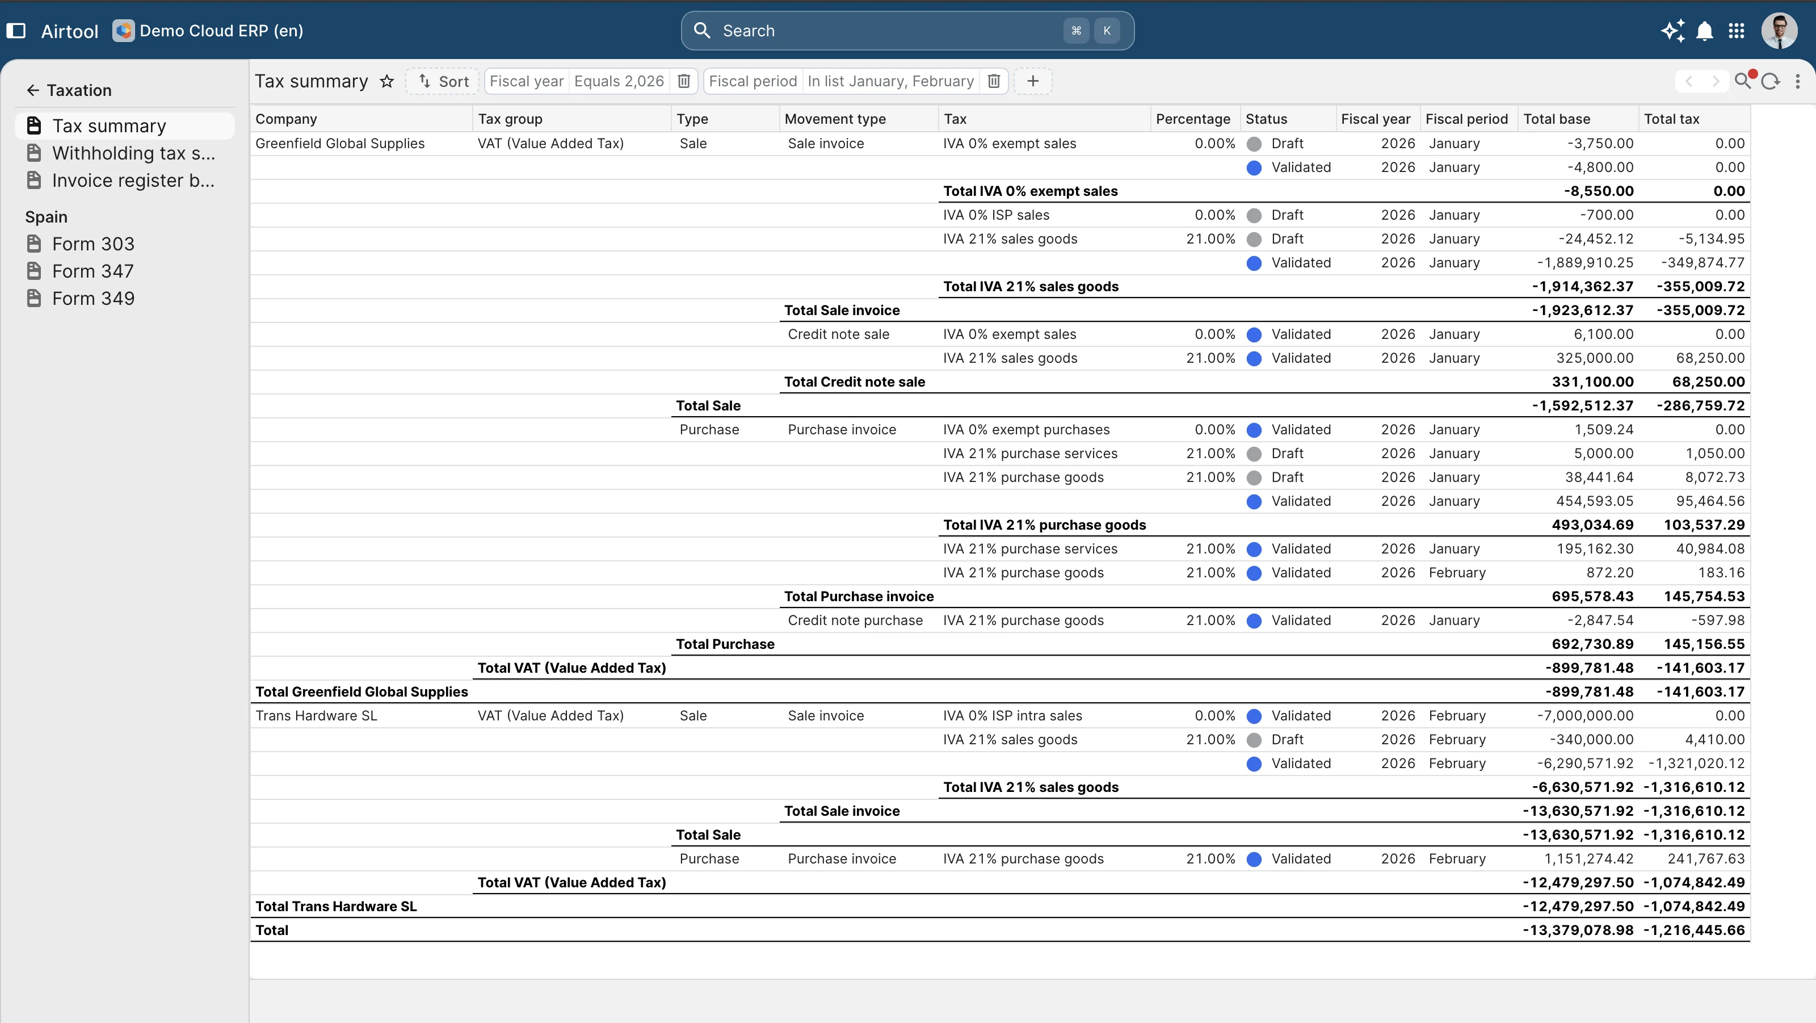This screenshot has width=1816, height=1023.
Task: Select Tax summary in sidebar
Action: [x=125, y=125]
